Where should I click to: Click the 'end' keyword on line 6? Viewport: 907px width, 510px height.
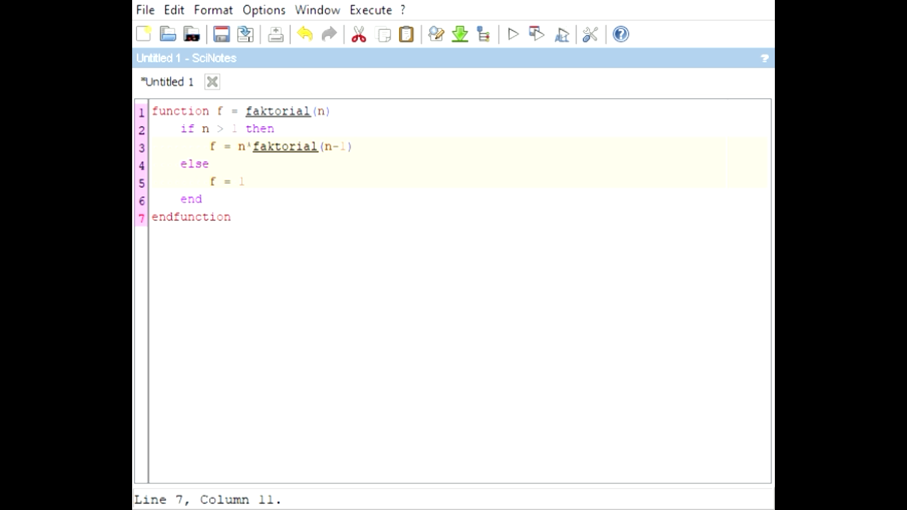[x=191, y=199]
